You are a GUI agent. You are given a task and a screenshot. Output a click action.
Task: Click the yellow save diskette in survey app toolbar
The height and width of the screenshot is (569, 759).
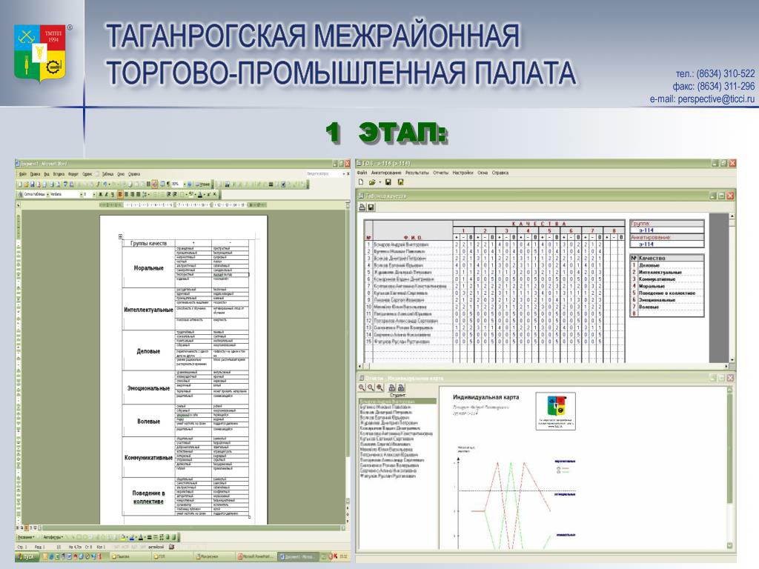coord(400,182)
